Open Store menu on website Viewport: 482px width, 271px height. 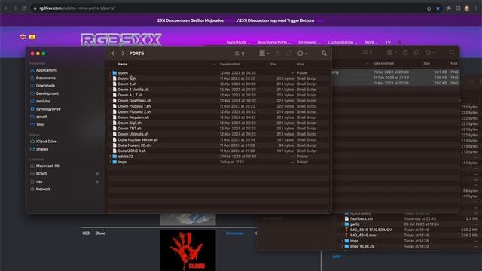pyautogui.click(x=371, y=42)
